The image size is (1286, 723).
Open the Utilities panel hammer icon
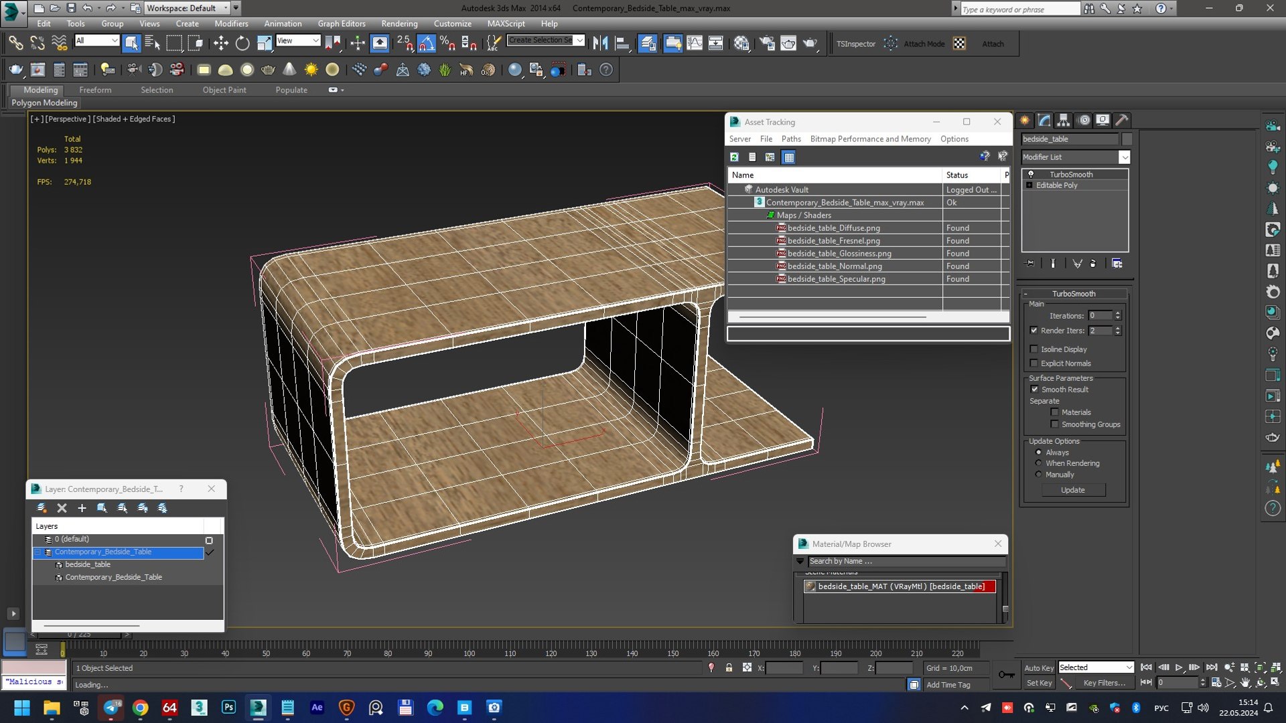1122,120
